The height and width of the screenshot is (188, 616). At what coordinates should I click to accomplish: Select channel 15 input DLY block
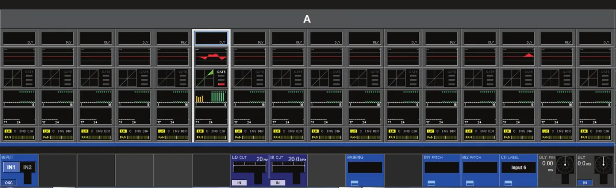[557, 38]
